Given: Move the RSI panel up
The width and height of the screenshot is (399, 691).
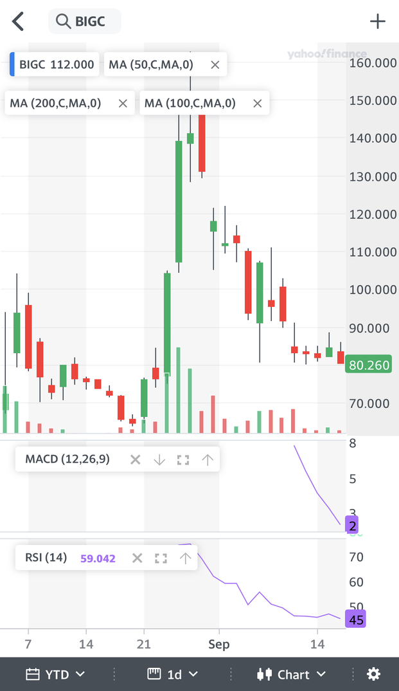Looking at the screenshot, I should point(185,558).
